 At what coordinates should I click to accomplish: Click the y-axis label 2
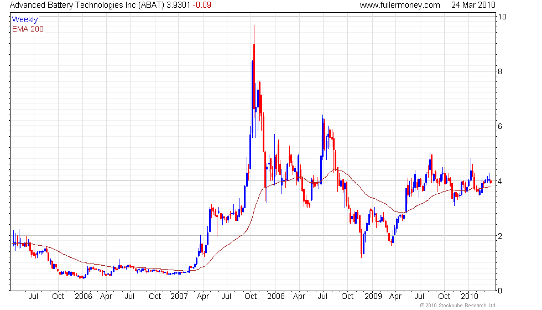click(x=500, y=236)
